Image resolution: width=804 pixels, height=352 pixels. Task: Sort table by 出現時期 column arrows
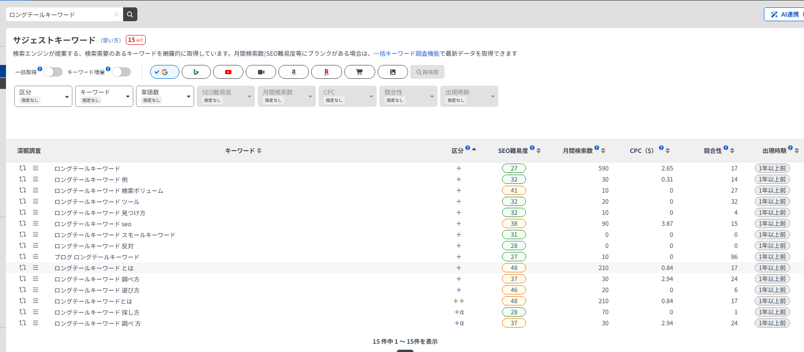[x=797, y=151]
